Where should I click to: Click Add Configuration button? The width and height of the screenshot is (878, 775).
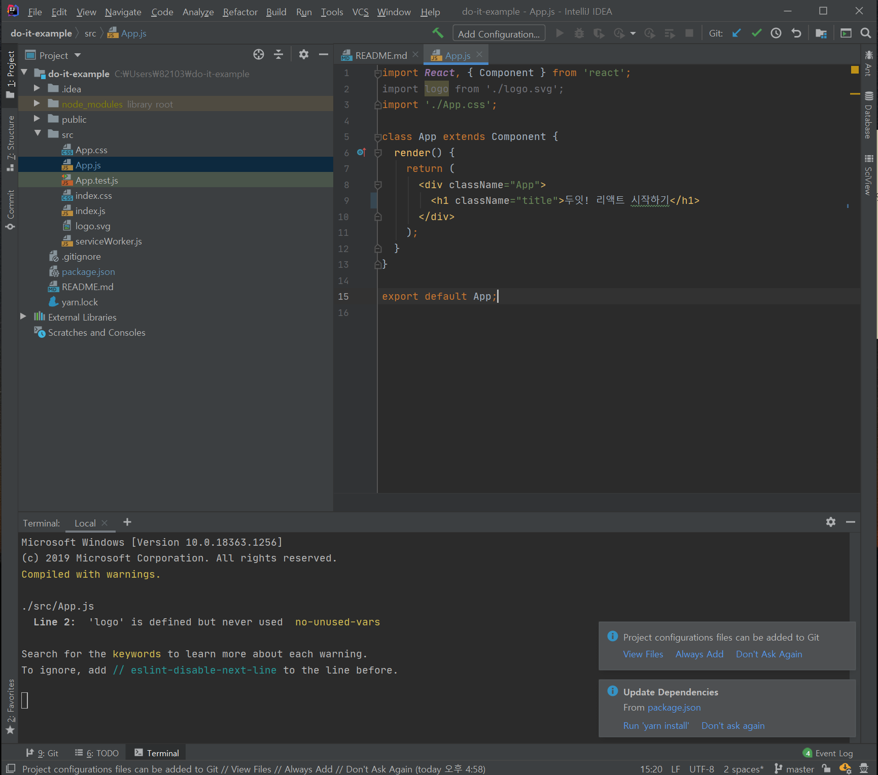pos(499,34)
